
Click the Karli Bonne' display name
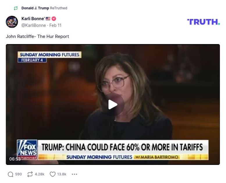click(x=33, y=19)
